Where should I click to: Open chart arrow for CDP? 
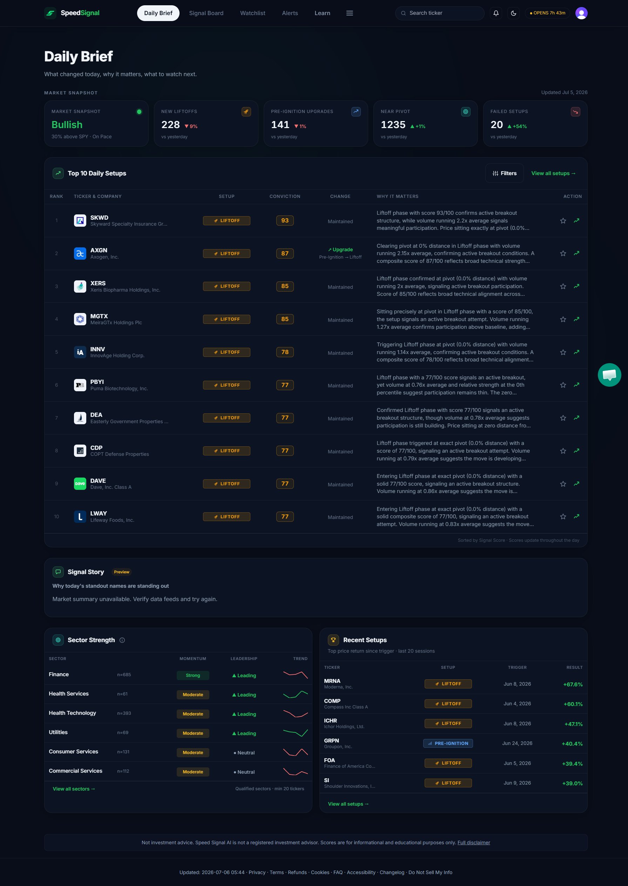click(576, 451)
